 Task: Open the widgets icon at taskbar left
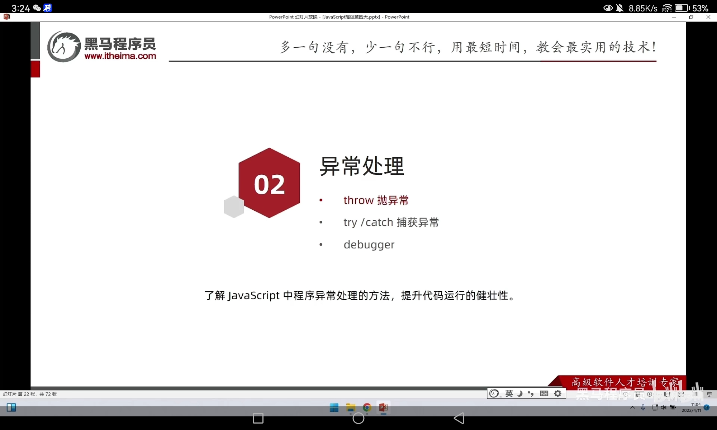pyautogui.click(x=11, y=407)
